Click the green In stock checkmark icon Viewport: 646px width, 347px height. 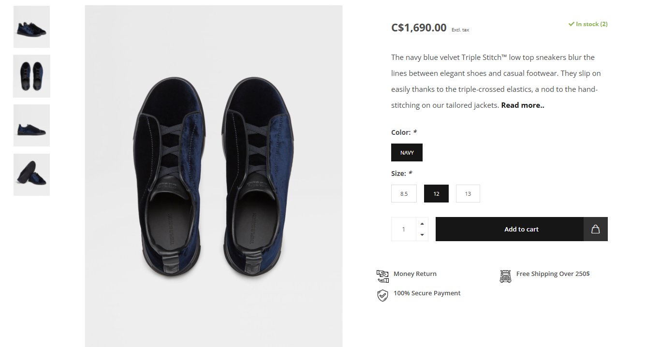(x=571, y=24)
